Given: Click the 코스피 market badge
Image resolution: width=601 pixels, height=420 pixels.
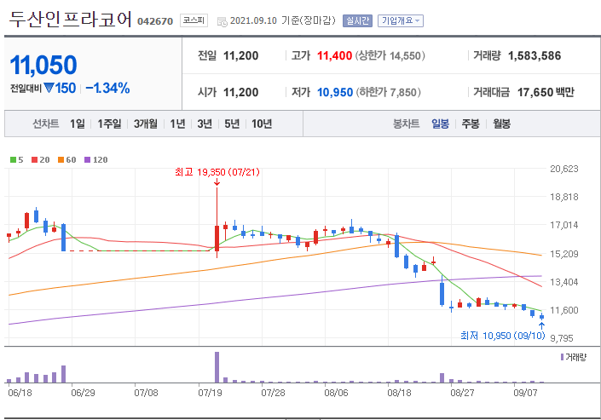Looking at the screenshot, I should point(194,20).
